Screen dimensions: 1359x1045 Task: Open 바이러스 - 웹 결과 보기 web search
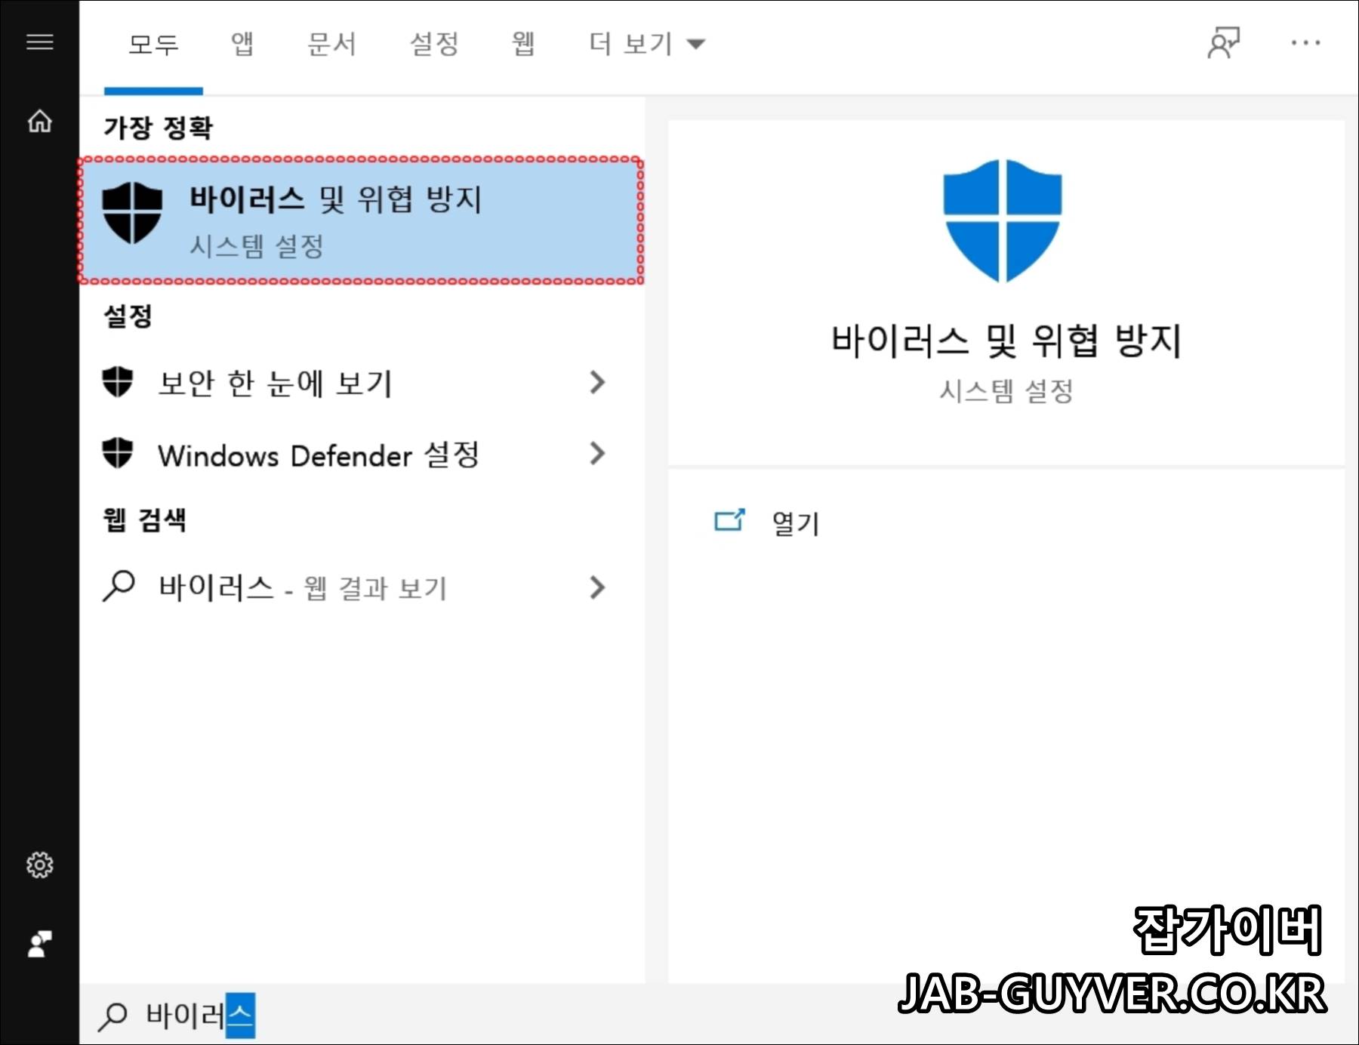302,587
